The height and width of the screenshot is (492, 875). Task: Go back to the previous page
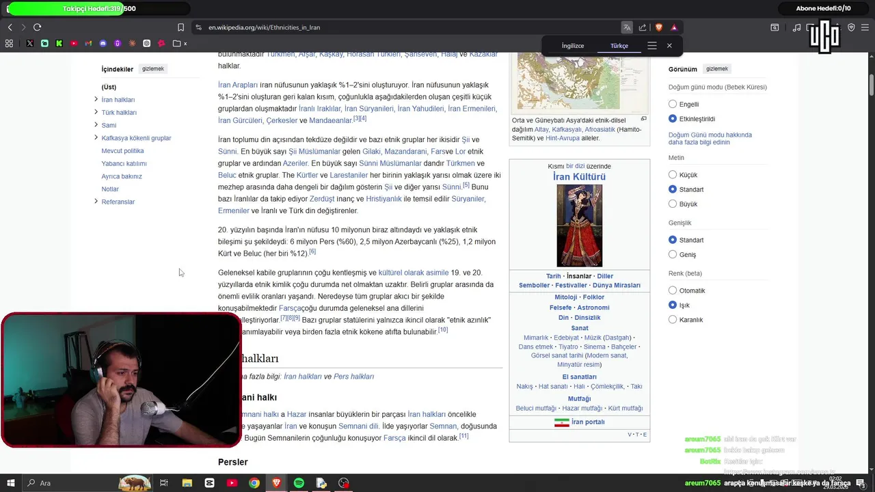[10, 27]
